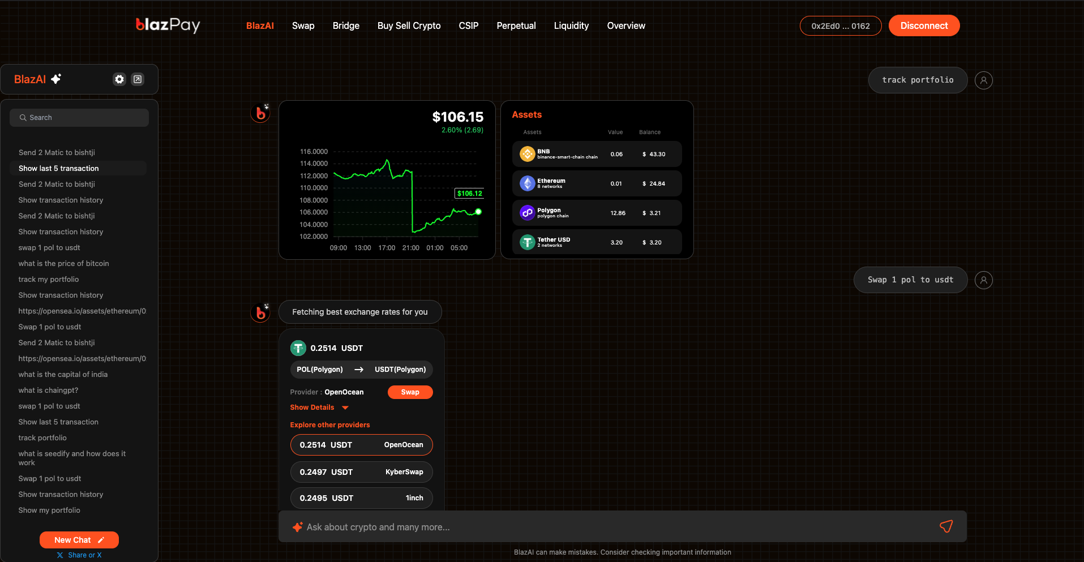The image size is (1084, 562).
Task: Click the Tether USD coin icon in Assets
Action: point(528,242)
